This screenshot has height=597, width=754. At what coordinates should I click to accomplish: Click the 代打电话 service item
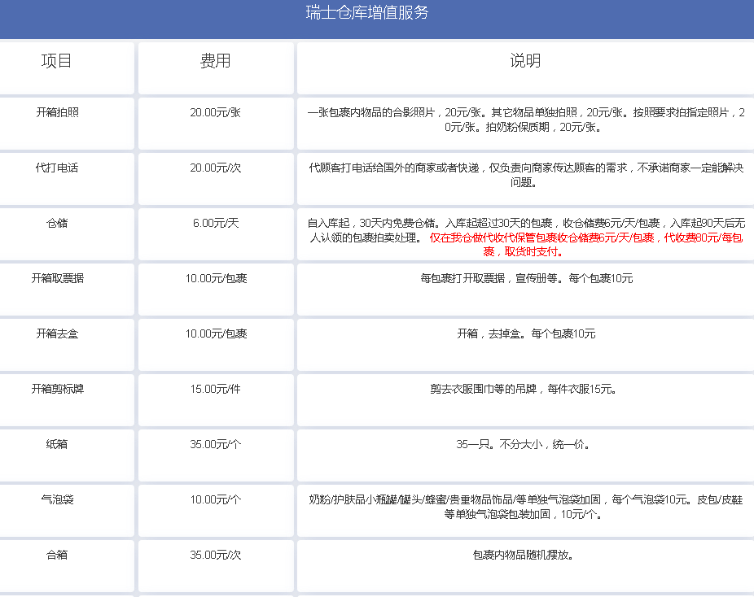[57, 168]
